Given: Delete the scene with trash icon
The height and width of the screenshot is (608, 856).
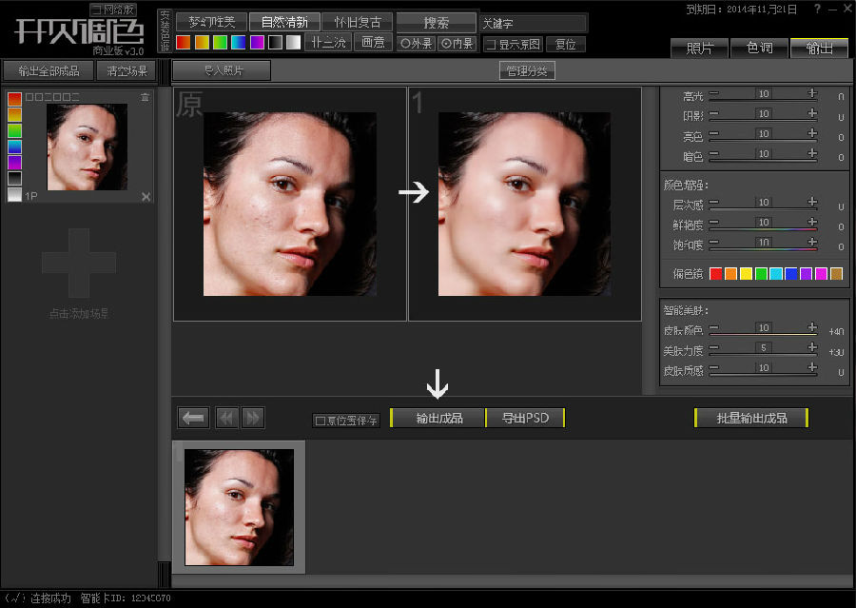Looking at the screenshot, I should 145,97.
